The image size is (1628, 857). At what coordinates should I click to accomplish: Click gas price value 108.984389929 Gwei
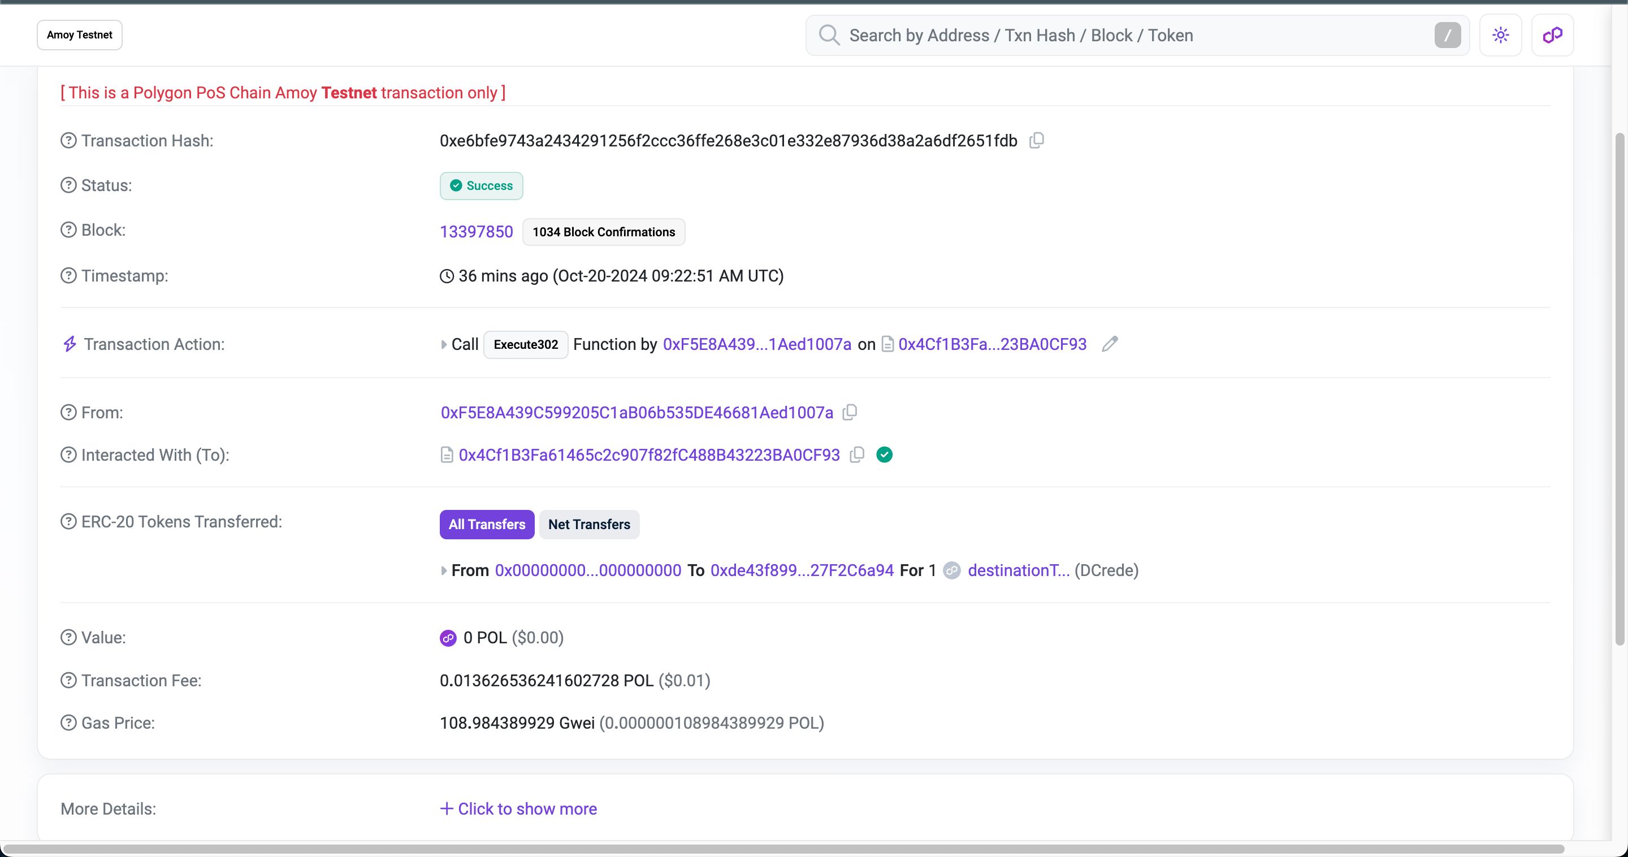(517, 722)
